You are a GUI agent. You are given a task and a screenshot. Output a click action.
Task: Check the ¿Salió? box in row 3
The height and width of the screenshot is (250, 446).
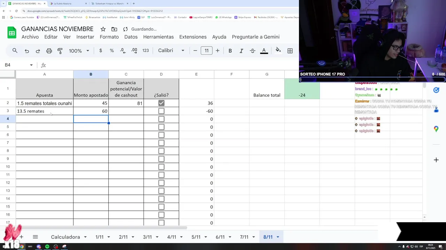[161, 111]
